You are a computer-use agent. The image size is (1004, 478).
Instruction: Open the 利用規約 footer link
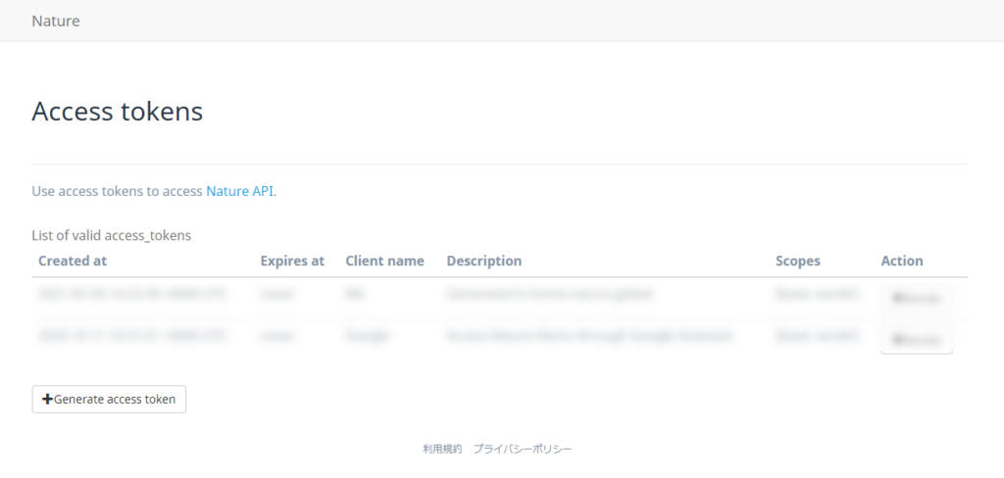[442, 449]
